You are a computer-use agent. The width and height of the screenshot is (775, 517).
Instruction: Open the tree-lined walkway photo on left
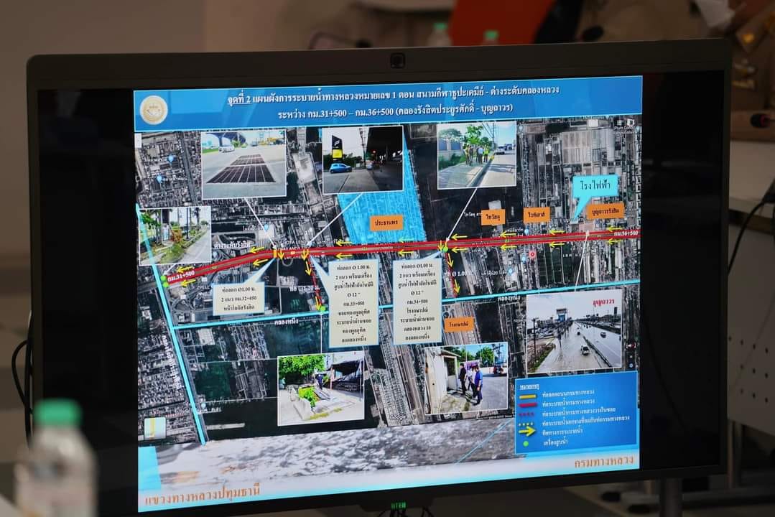[x=175, y=235]
